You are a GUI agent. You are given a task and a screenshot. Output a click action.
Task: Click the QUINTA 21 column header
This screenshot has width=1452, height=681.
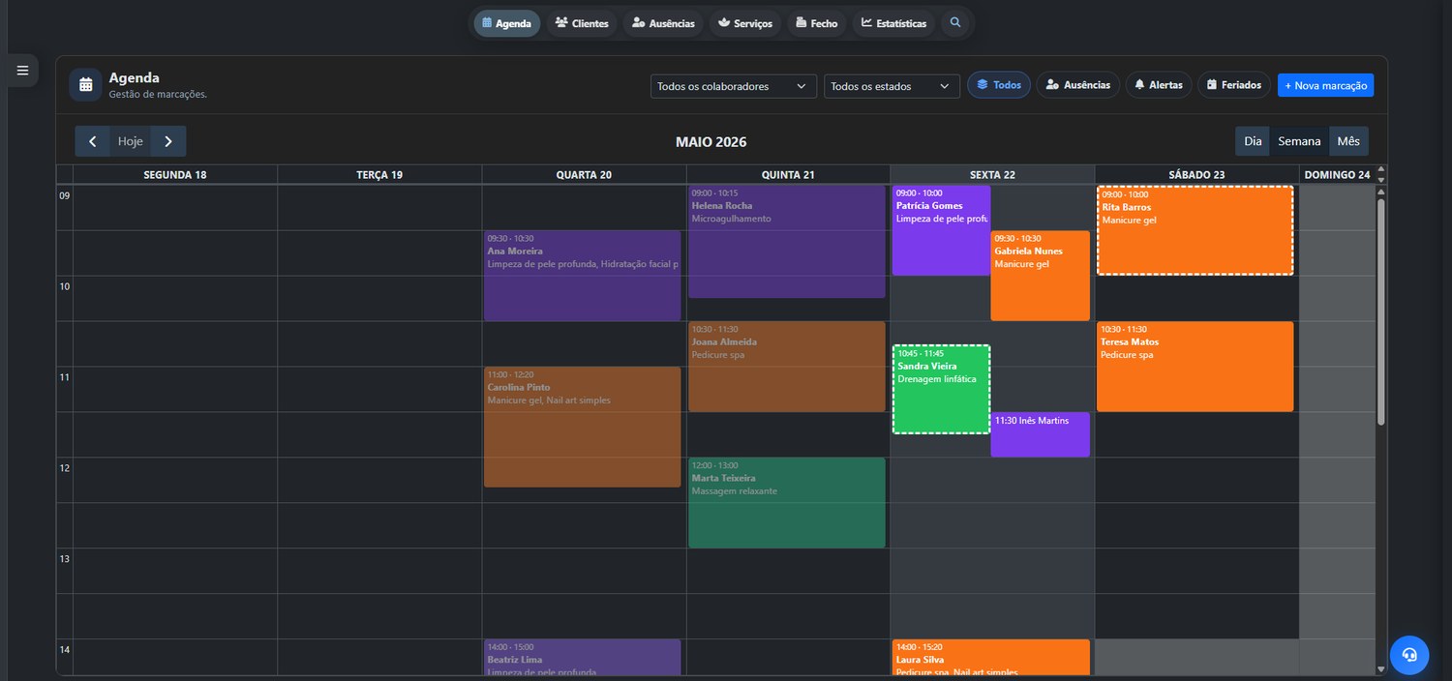(788, 175)
